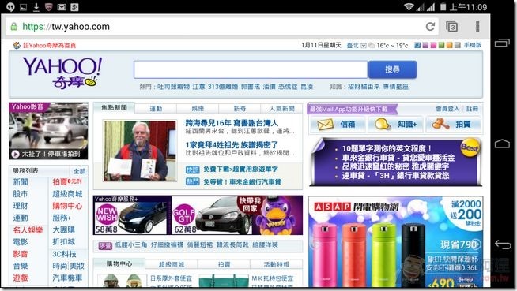Tap the Android back button
Viewport: 517px width, 291px height.
click(x=503, y=244)
